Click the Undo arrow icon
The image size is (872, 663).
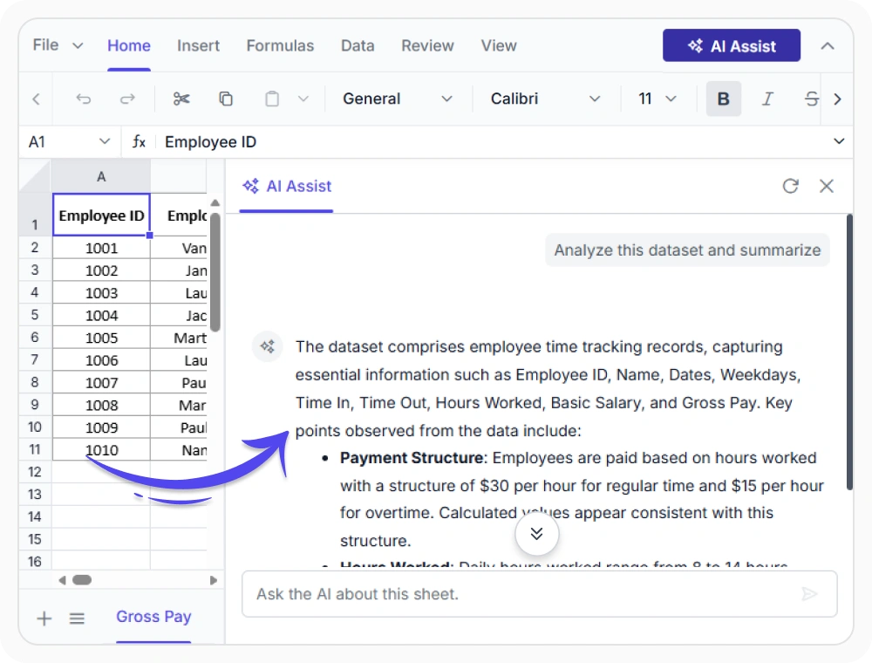(x=84, y=99)
